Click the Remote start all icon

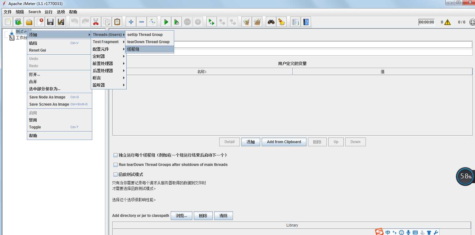click(212, 22)
